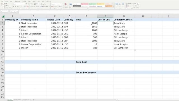The height and width of the screenshot is (101, 179).
Task: Toggle Italic formatting
Action: coord(16,6)
